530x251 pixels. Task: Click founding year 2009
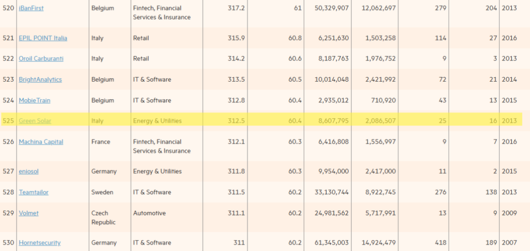[x=509, y=213]
